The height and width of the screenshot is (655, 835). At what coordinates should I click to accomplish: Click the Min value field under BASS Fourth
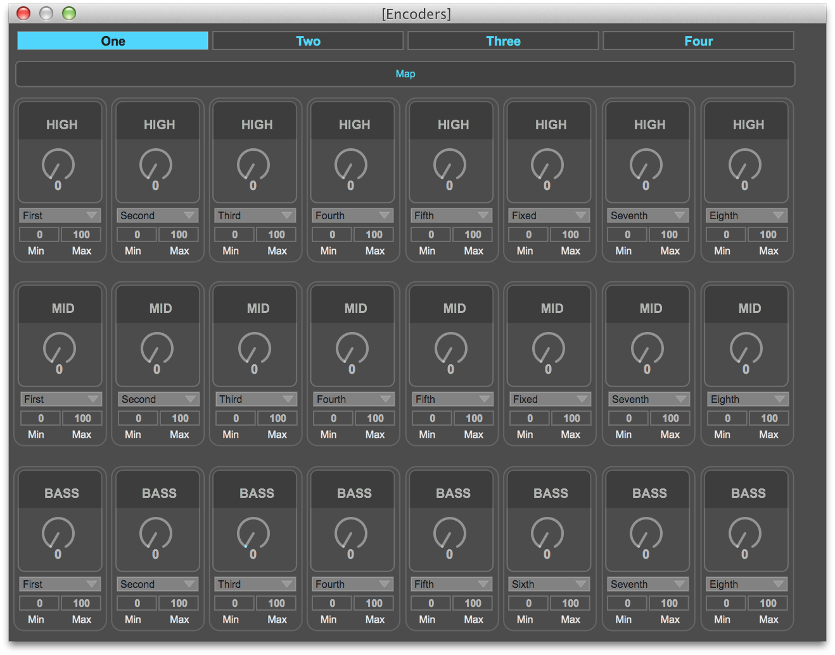[x=332, y=603]
